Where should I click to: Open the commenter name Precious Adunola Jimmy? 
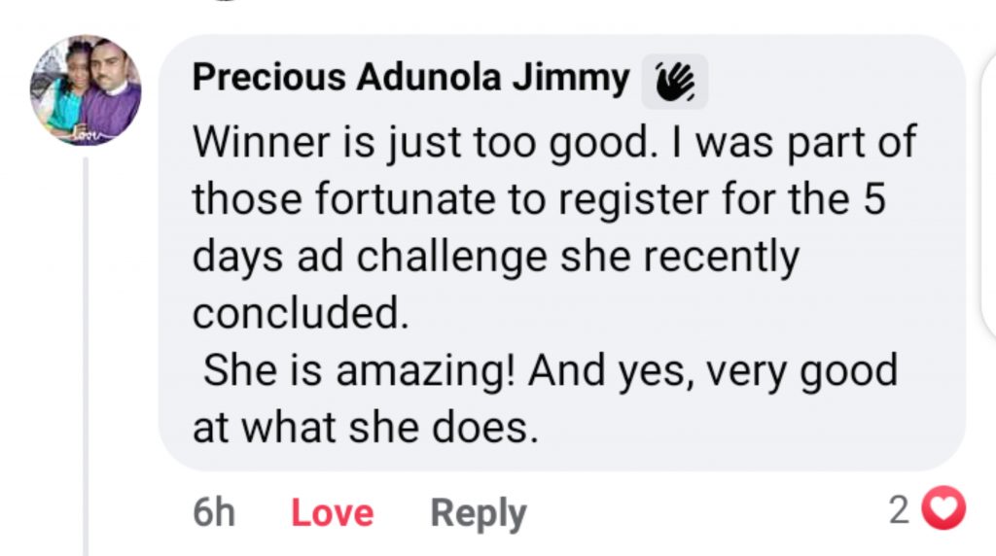(411, 78)
